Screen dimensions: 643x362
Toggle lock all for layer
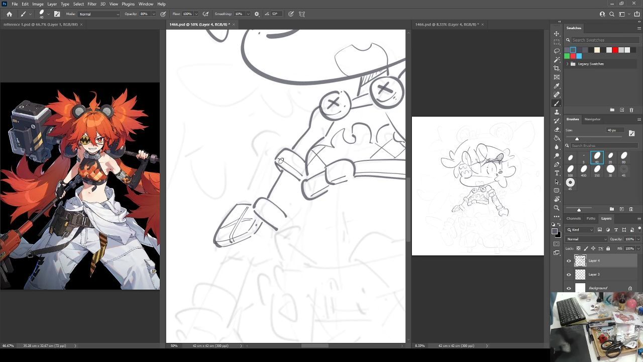pyautogui.click(x=608, y=248)
